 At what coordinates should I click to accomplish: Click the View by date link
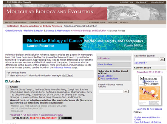click(105, 64)
